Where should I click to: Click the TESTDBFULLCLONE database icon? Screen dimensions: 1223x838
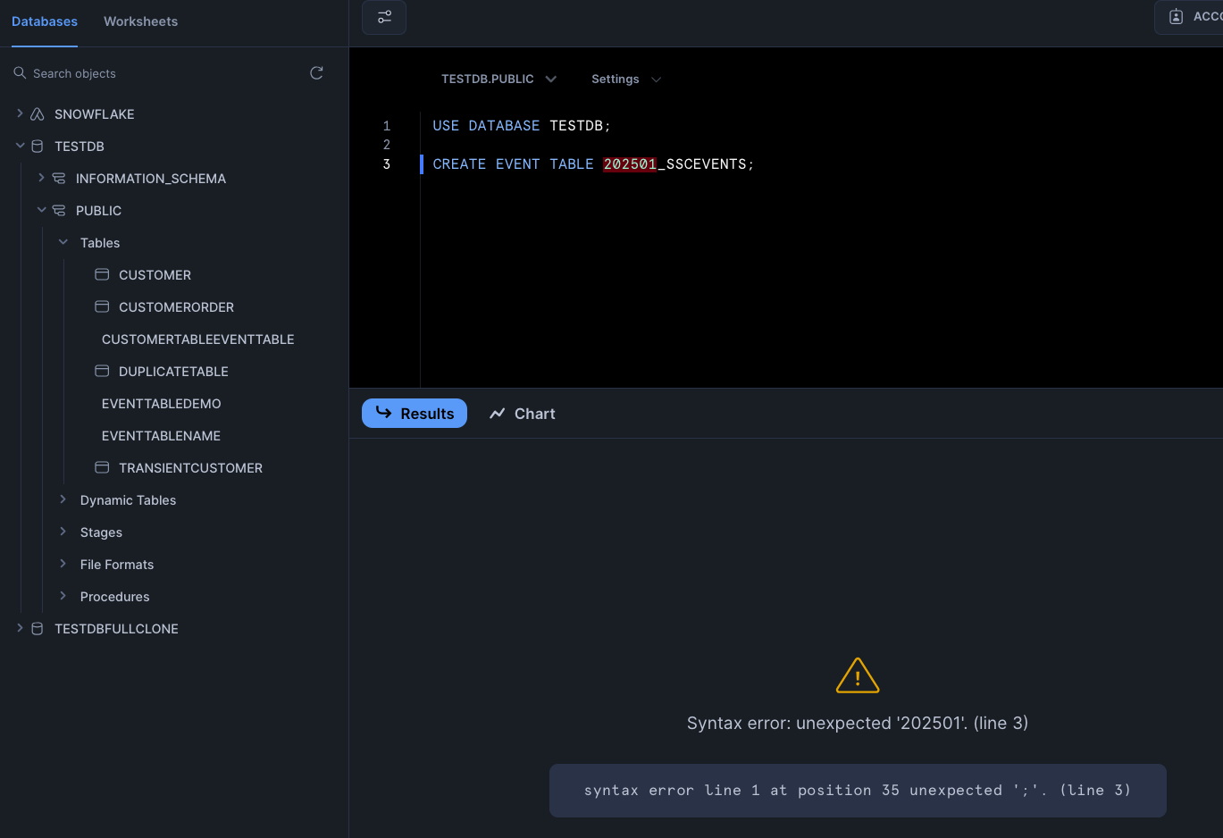[38, 629]
